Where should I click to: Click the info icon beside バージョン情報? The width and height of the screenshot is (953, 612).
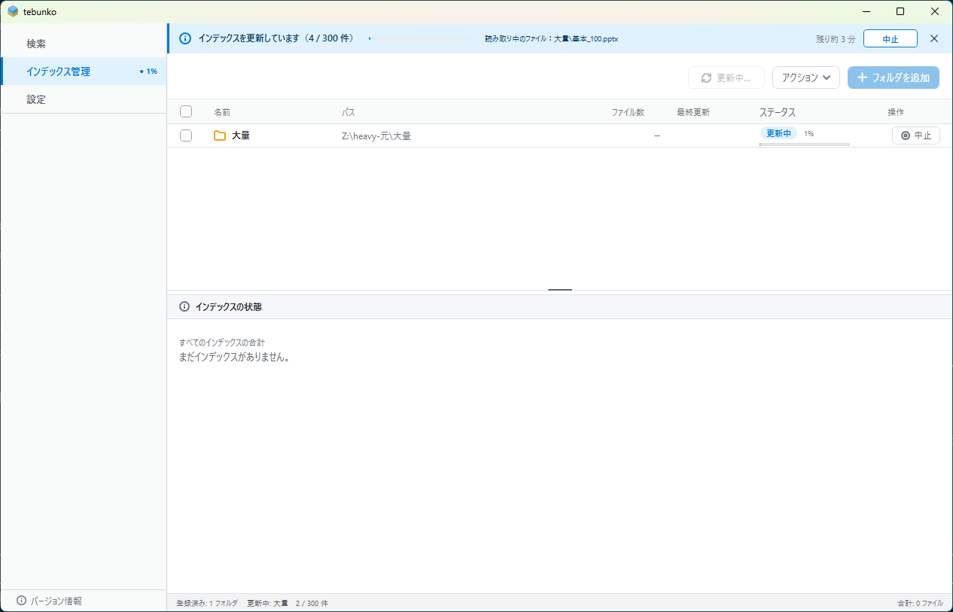(21, 601)
